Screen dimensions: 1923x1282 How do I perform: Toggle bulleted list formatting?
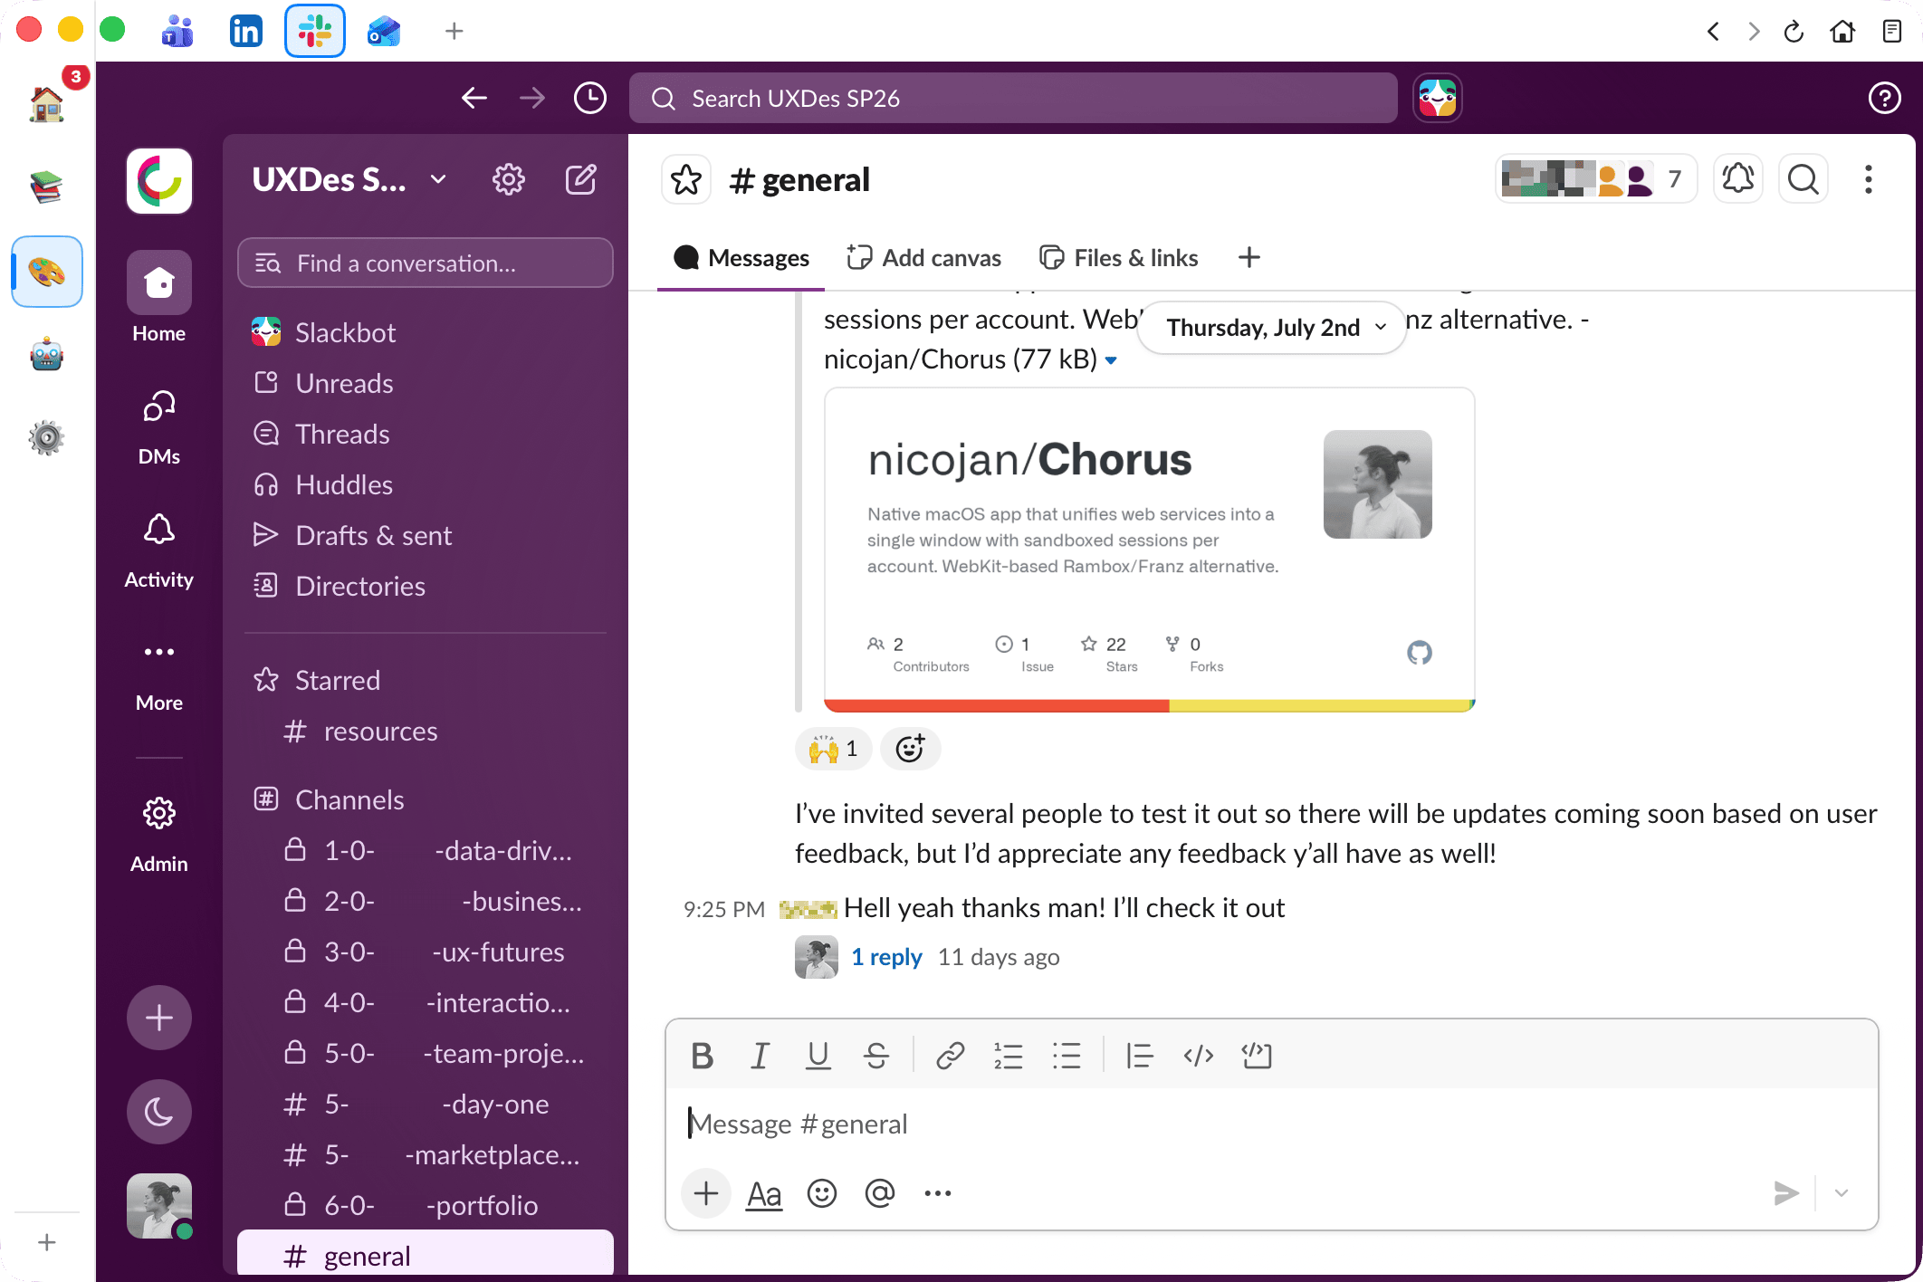click(1067, 1056)
